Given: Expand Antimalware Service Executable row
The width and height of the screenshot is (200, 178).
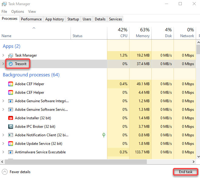Looking at the screenshot, I should [3, 152].
